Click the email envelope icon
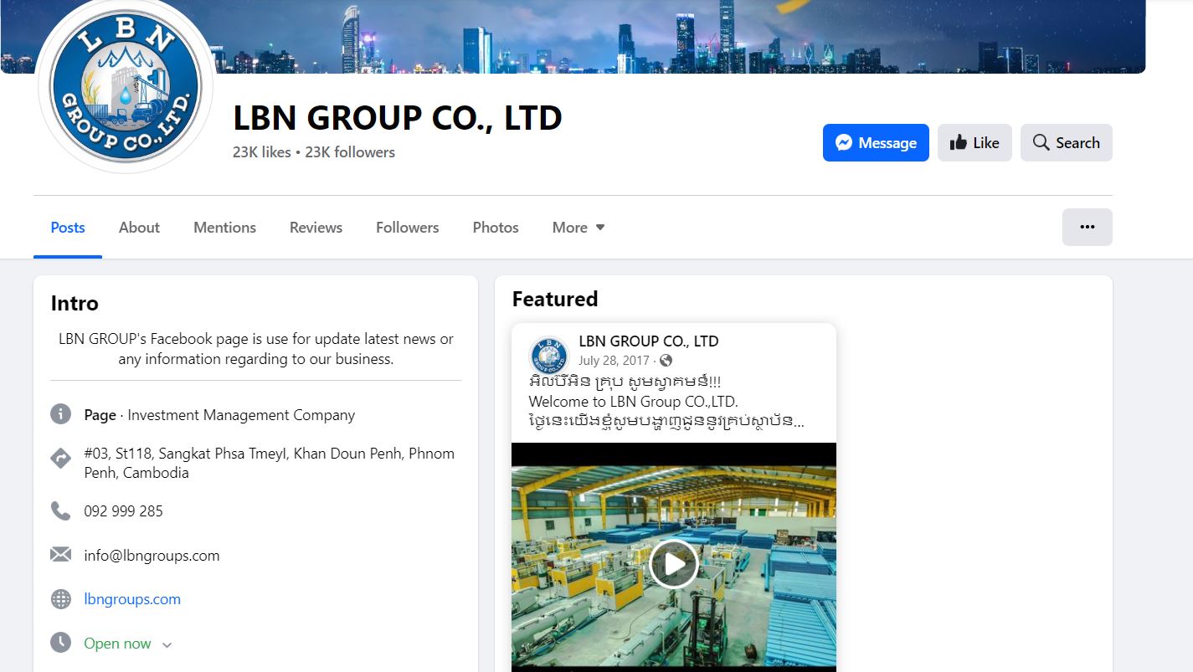 click(x=60, y=555)
